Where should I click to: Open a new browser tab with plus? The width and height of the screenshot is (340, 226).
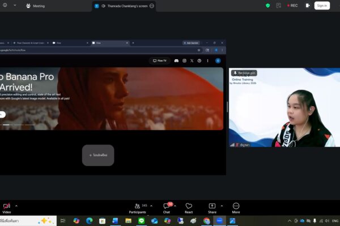coord(133,43)
